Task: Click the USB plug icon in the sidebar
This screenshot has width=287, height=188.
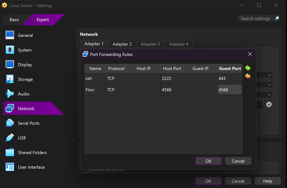Action: [x=10, y=138]
